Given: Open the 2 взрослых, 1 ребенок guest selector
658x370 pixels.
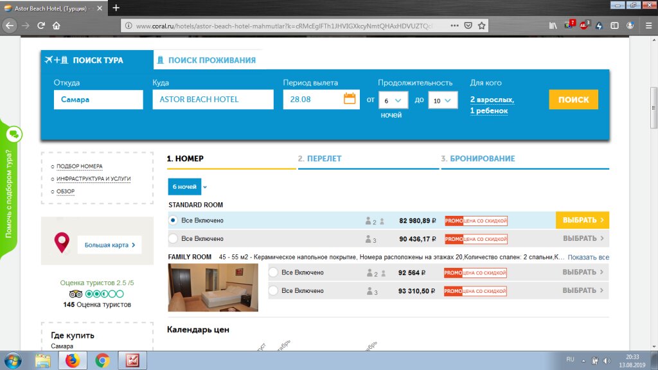Looking at the screenshot, I should (492, 105).
